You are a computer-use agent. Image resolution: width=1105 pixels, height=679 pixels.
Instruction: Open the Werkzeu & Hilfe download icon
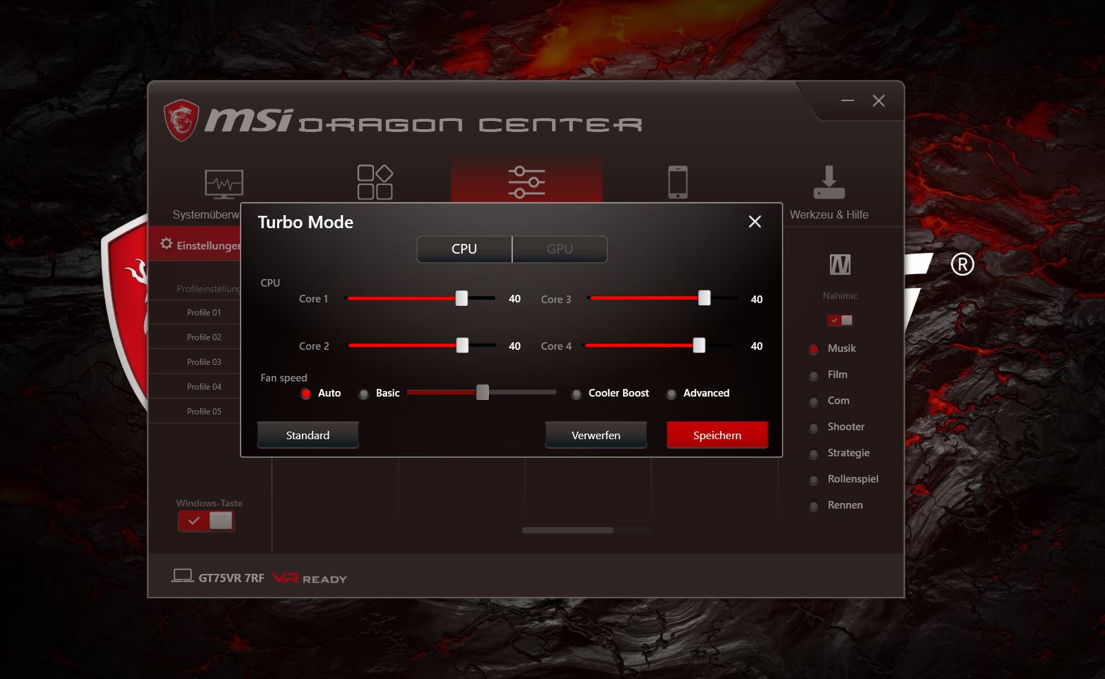[829, 182]
